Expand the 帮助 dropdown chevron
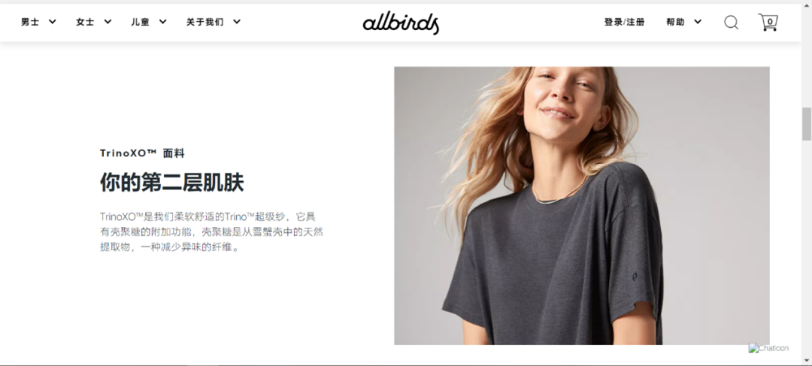Image resolution: width=812 pixels, height=366 pixels. (x=698, y=22)
